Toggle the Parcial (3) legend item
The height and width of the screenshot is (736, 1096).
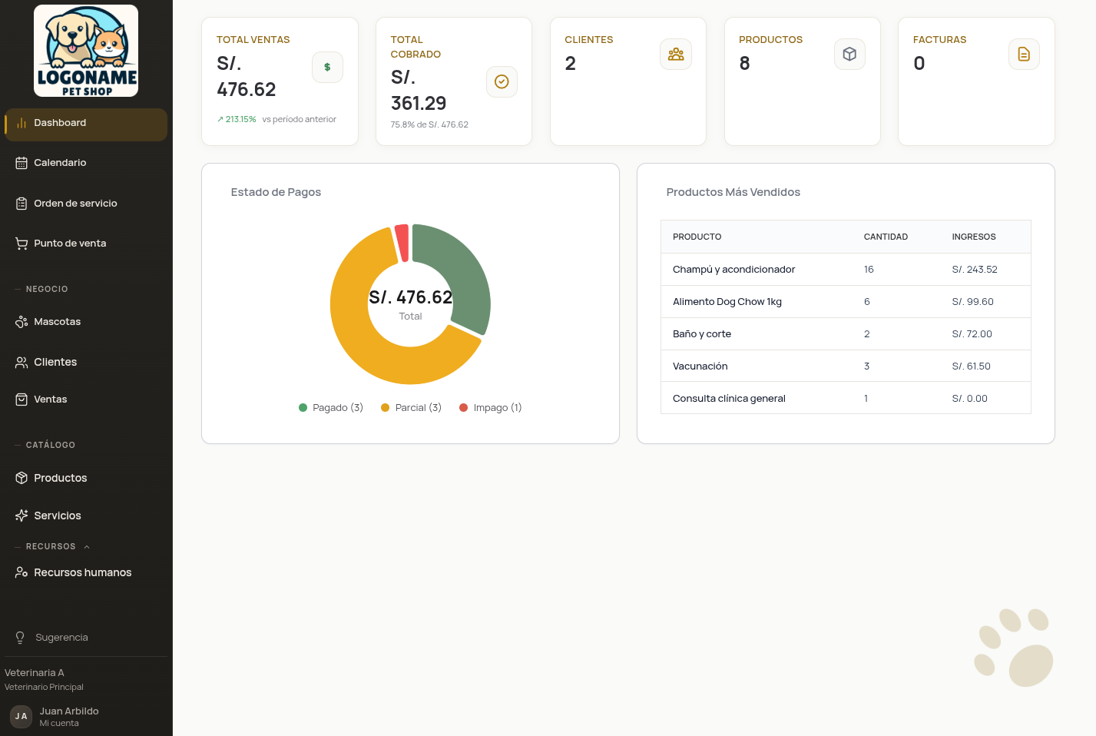[412, 408]
